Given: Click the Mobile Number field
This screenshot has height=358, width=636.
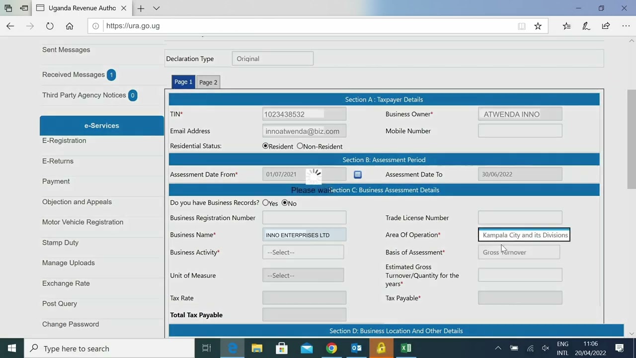Looking at the screenshot, I should click(520, 131).
